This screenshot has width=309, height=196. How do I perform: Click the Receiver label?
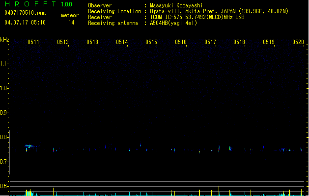coord(100,17)
